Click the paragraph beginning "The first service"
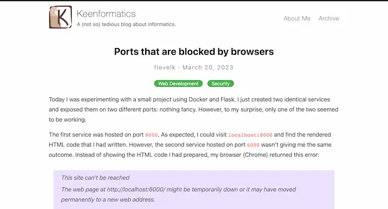Image resolution: width=388 pixels, height=209 pixels. coord(190,145)
